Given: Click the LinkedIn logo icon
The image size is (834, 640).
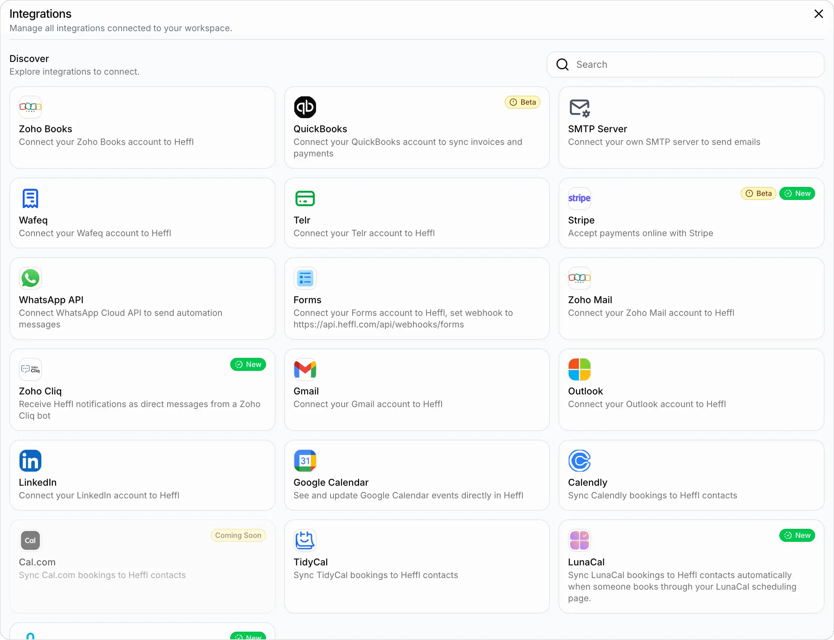Looking at the screenshot, I should (x=30, y=461).
